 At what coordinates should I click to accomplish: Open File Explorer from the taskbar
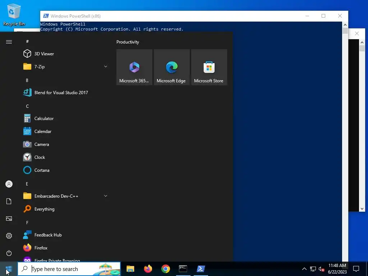[x=130, y=269]
